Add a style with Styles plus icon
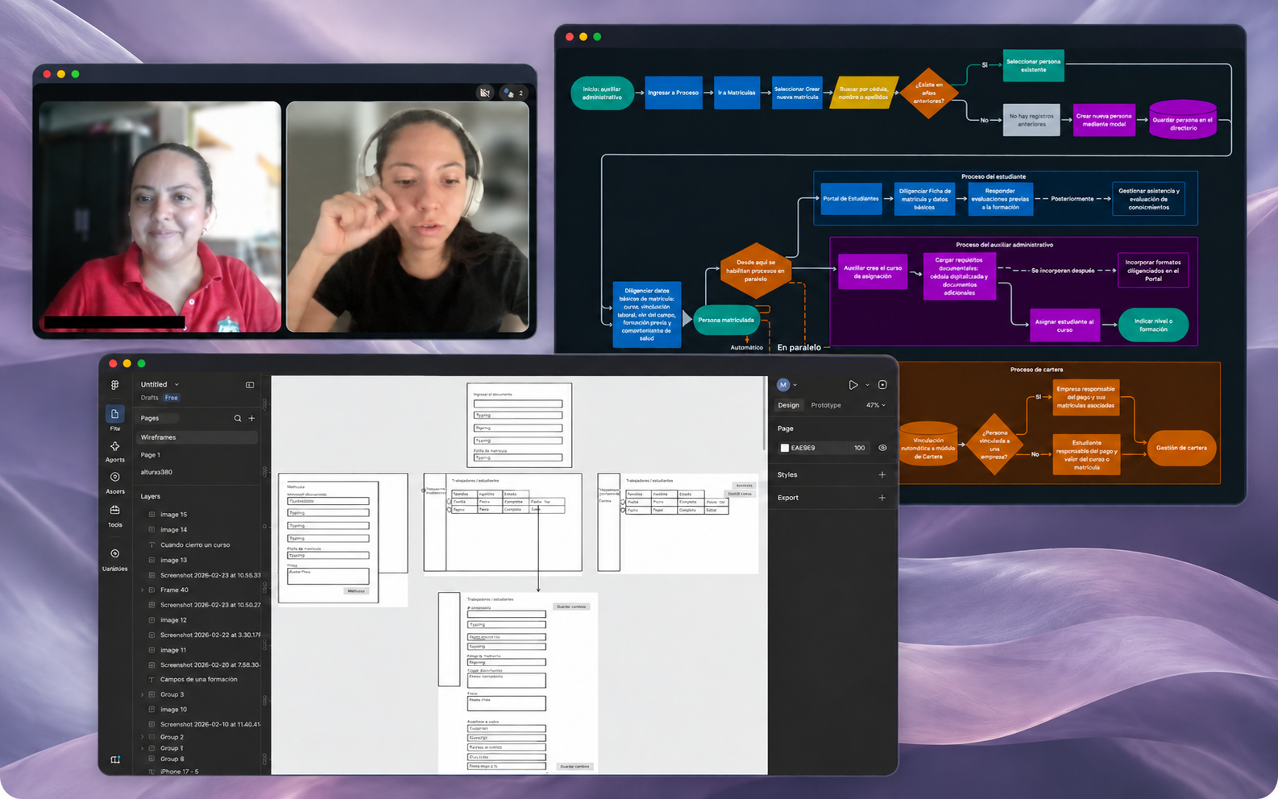Screen dimensions: 1278x799 [882, 474]
